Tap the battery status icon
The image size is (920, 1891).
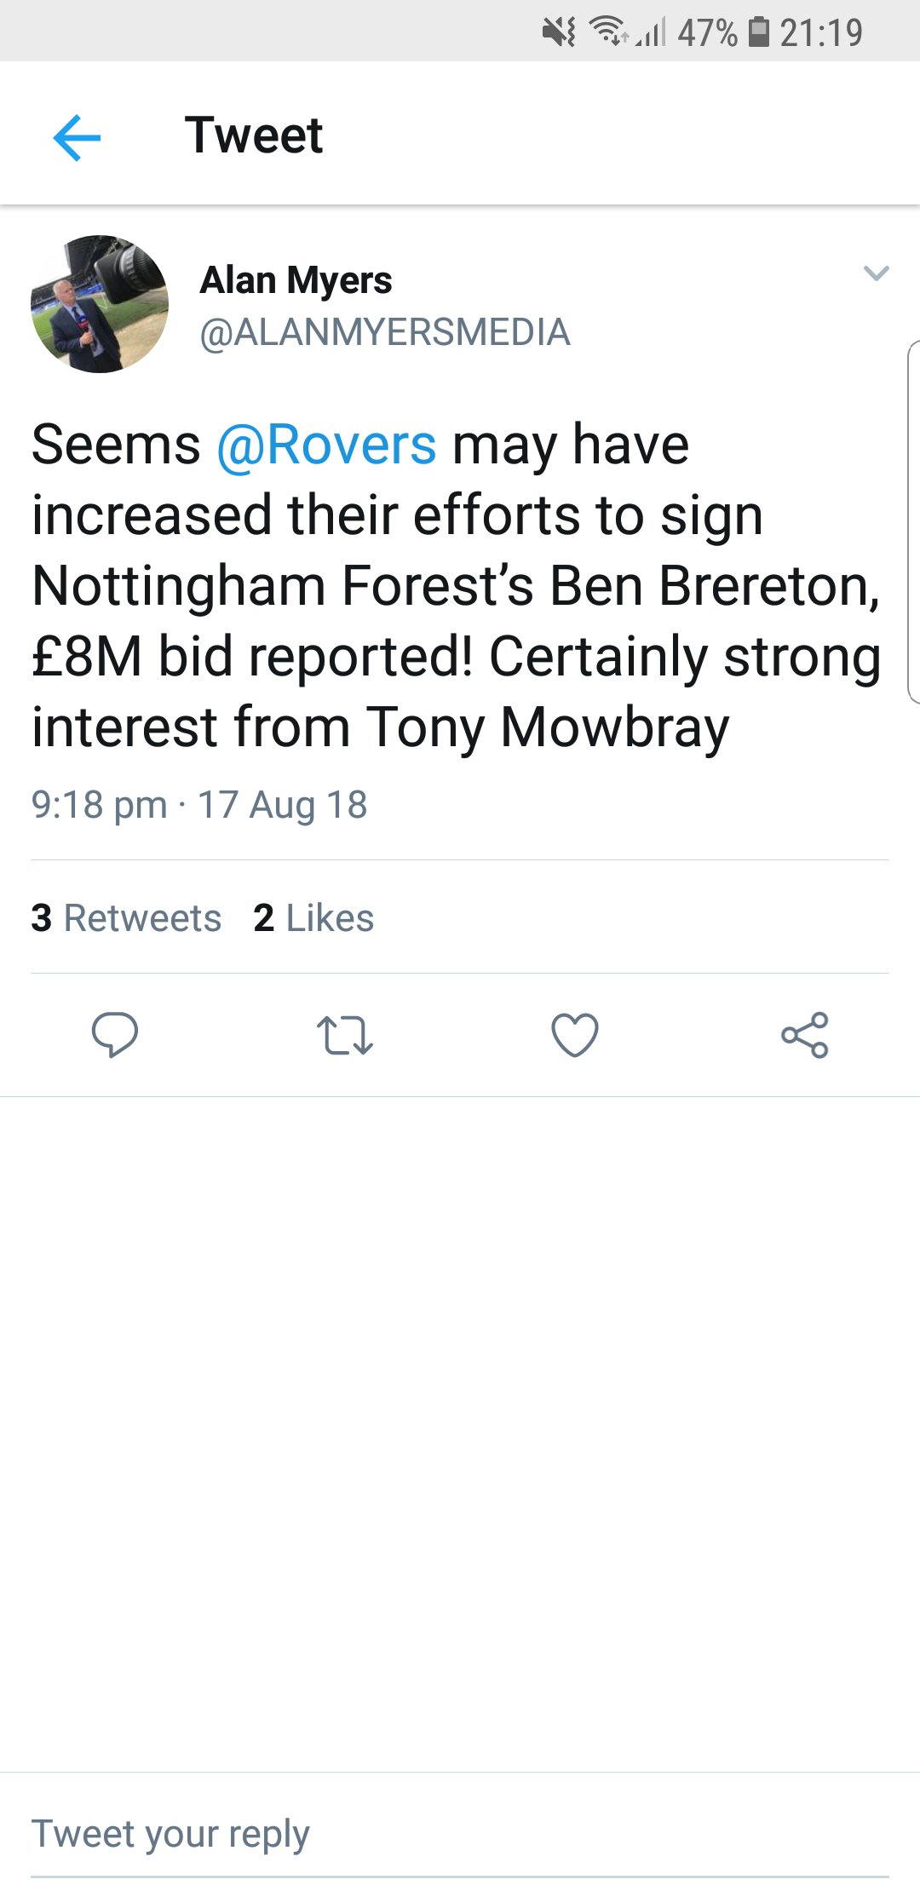pos(759,32)
